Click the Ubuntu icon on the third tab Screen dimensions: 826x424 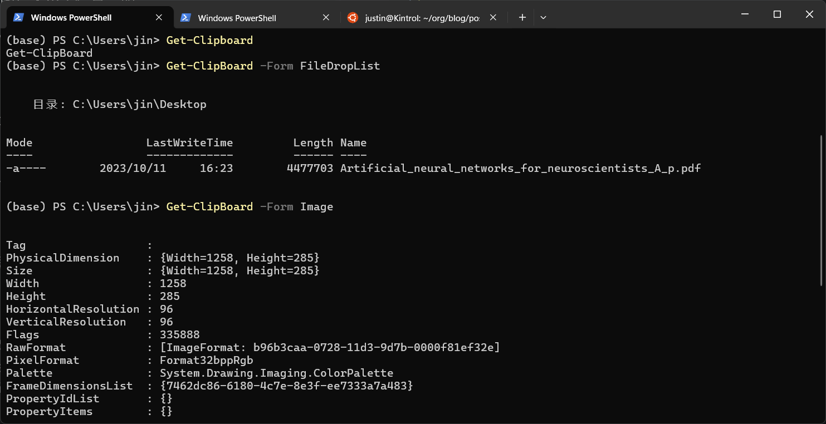click(x=353, y=18)
